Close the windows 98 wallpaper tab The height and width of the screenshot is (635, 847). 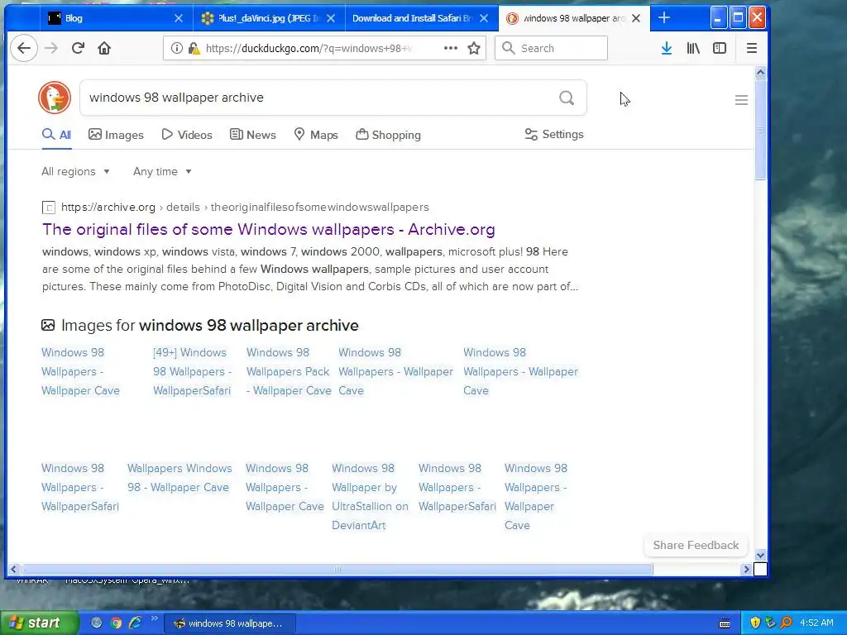(x=636, y=18)
